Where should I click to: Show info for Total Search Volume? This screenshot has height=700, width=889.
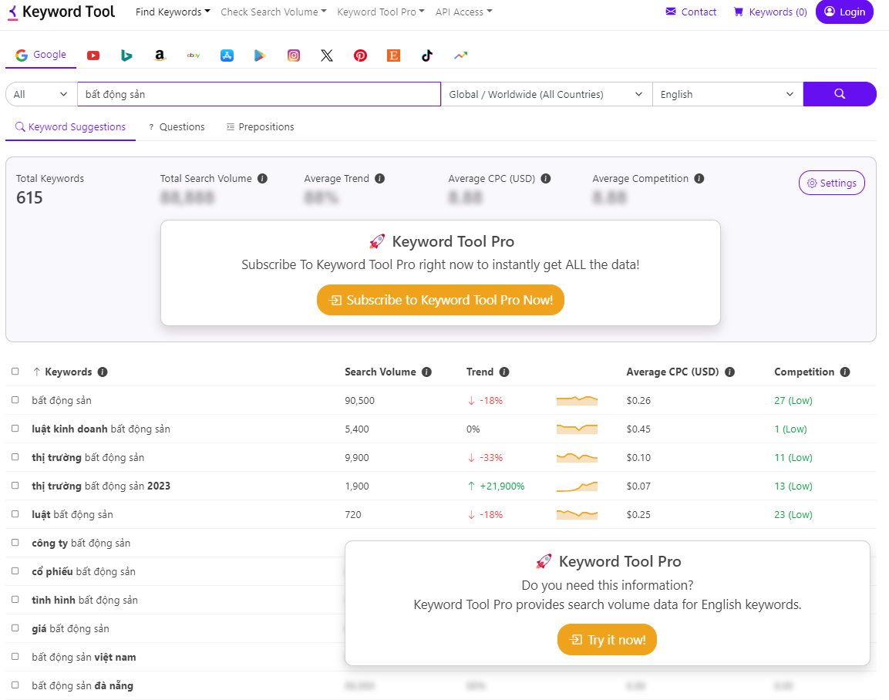pyautogui.click(x=262, y=179)
